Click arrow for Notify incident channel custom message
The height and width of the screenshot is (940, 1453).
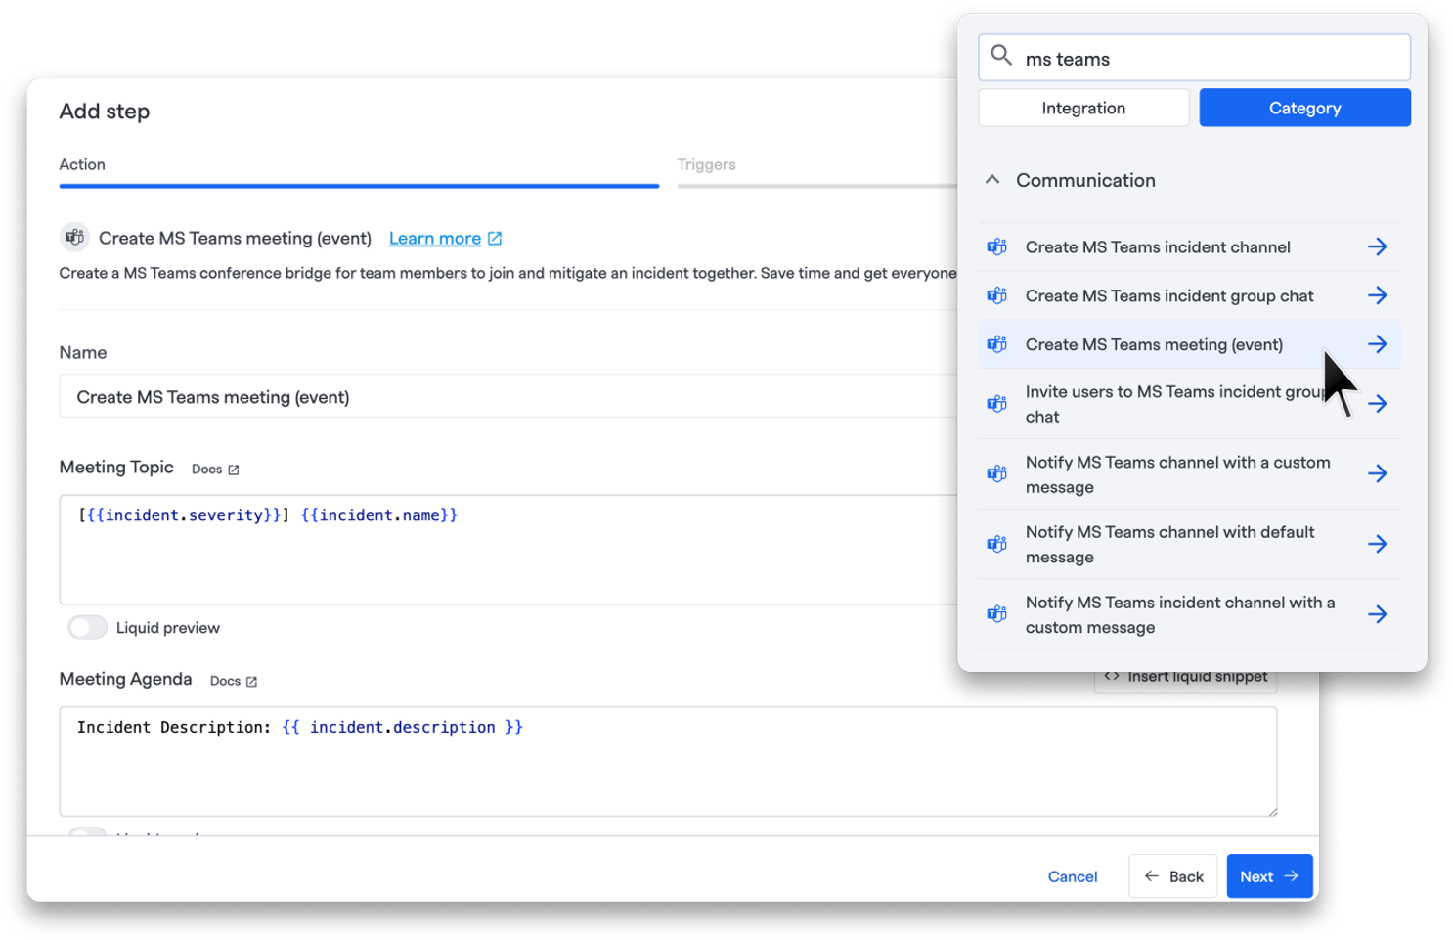pyautogui.click(x=1378, y=614)
